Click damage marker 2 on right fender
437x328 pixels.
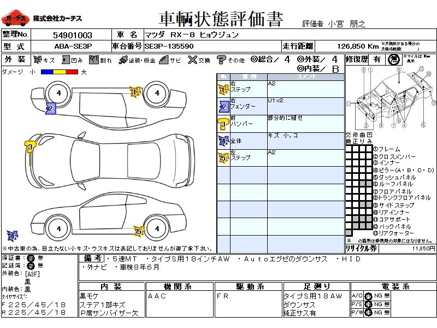(50, 108)
